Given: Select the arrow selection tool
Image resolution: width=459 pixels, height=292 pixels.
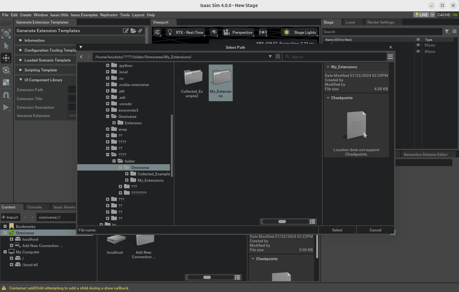Looking at the screenshot, I should [6, 46].
